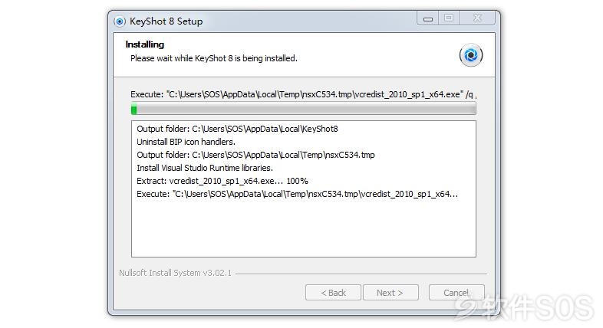
Task: Click the disabled maximize window button
Action: [448, 18]
